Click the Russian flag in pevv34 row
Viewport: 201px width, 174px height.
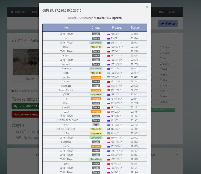point(108,47)
